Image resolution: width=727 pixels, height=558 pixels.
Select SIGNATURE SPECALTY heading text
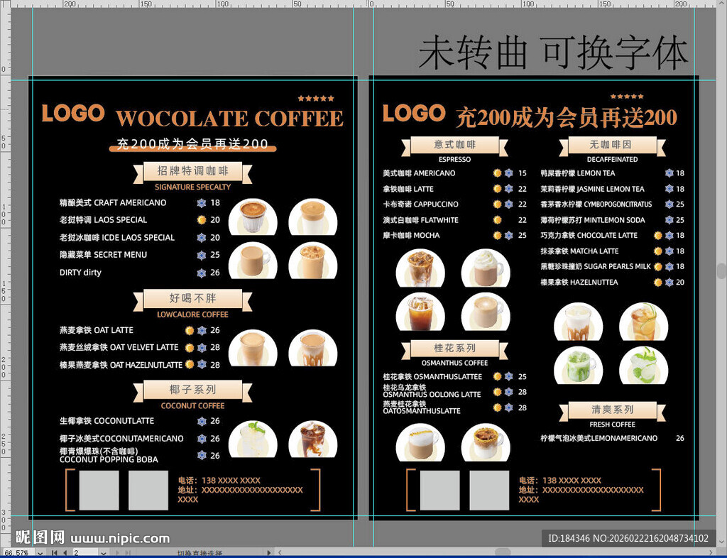click(x=192, y=187)
